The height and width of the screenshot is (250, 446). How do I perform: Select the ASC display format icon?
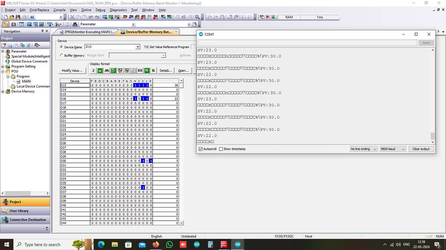140,70
